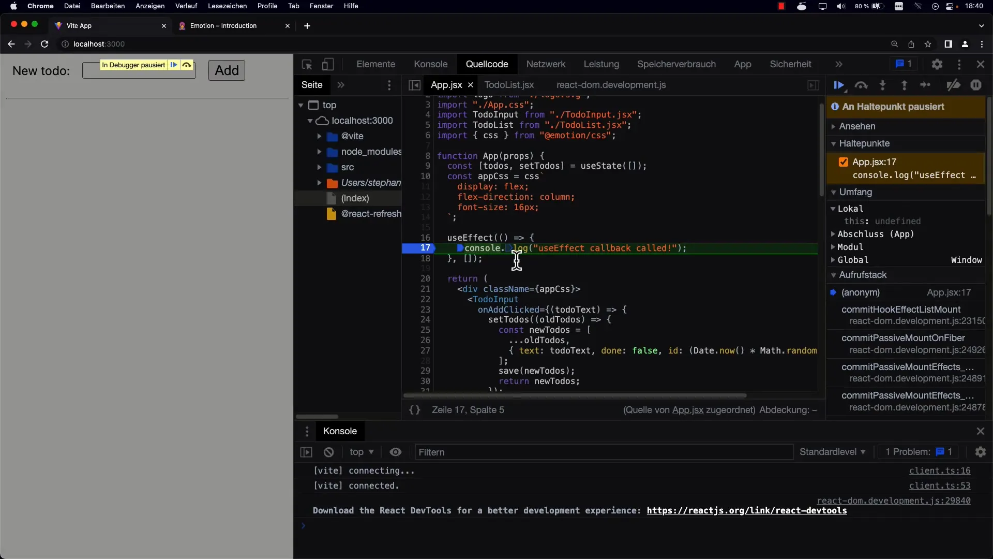This screenshot has height=559, width=993.
Task: Switch to the Konsole tab
Action: (x=431, y=64)
